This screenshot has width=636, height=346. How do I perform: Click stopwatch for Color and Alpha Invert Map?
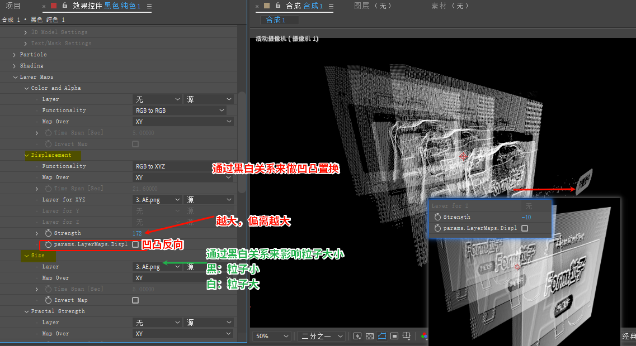click(48, 143)
